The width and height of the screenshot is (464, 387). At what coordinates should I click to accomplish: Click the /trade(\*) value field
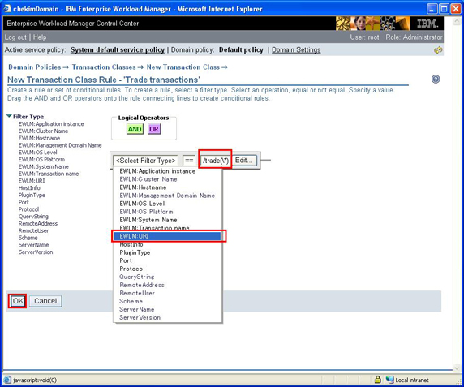(x=215, y=161)
